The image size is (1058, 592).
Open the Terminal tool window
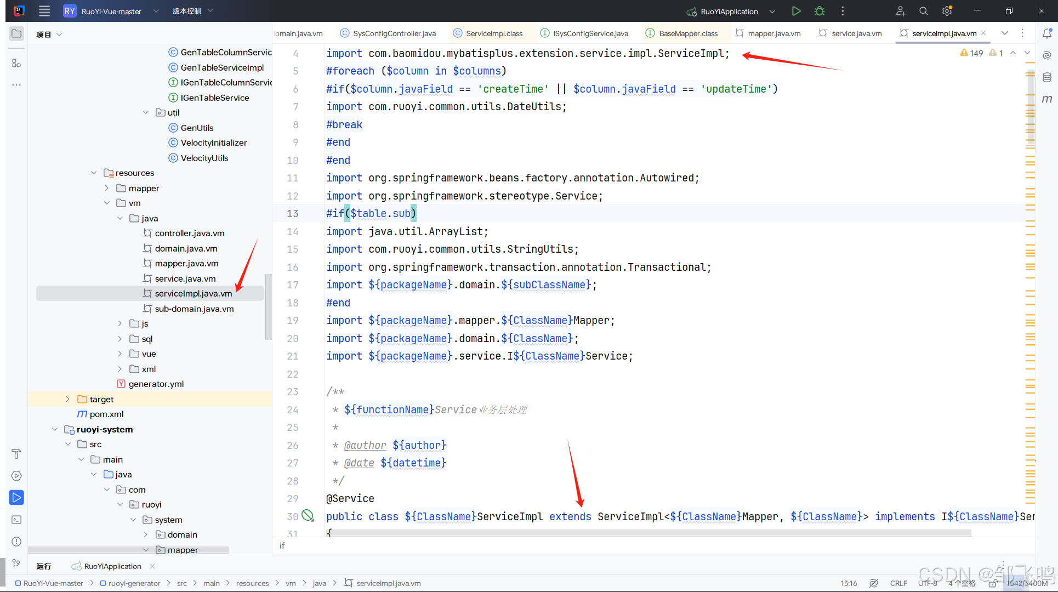[16, 520]
